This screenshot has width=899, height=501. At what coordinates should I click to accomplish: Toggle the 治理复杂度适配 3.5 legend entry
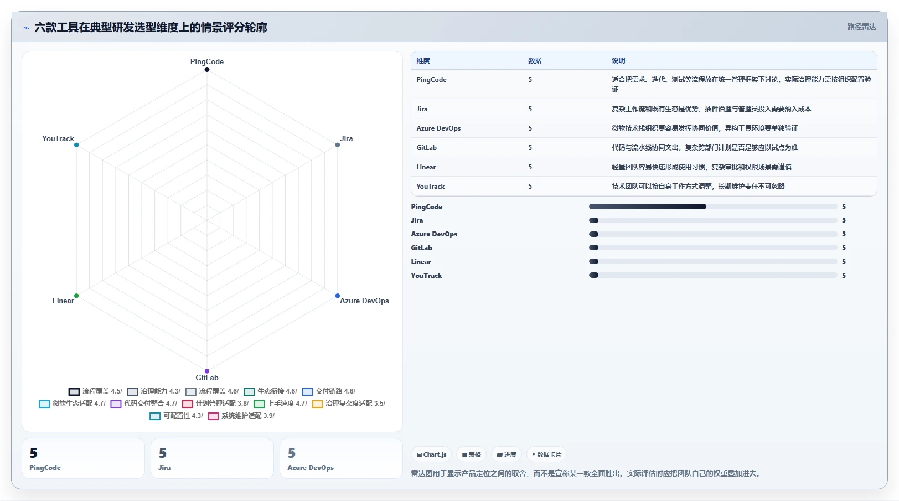[349, 404]
